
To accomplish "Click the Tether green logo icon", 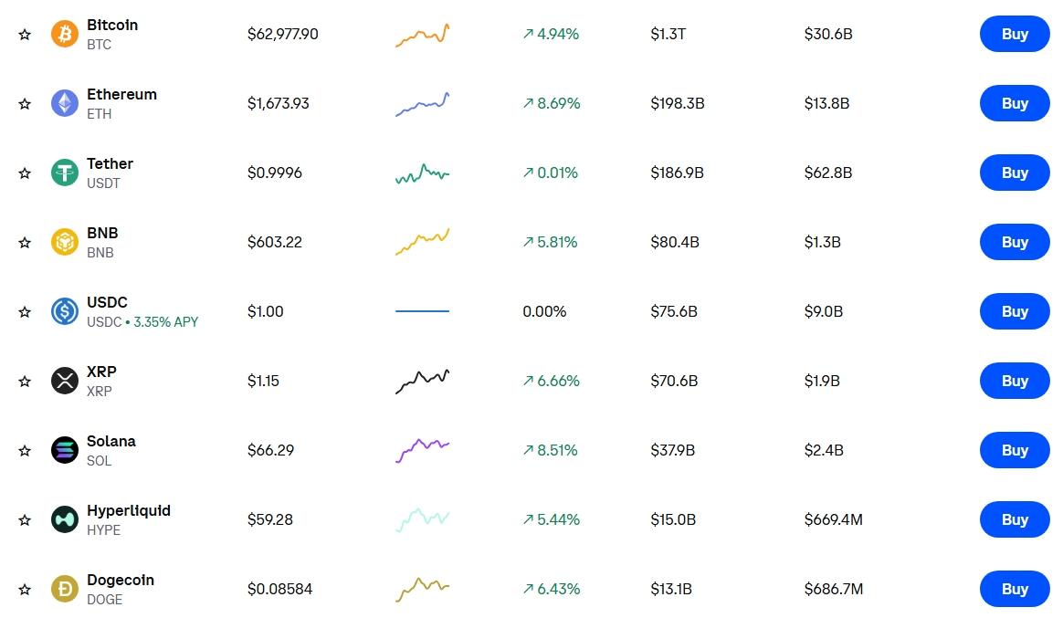I will (65, 173).
